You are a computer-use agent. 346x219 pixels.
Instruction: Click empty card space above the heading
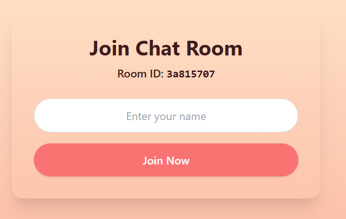166,27
